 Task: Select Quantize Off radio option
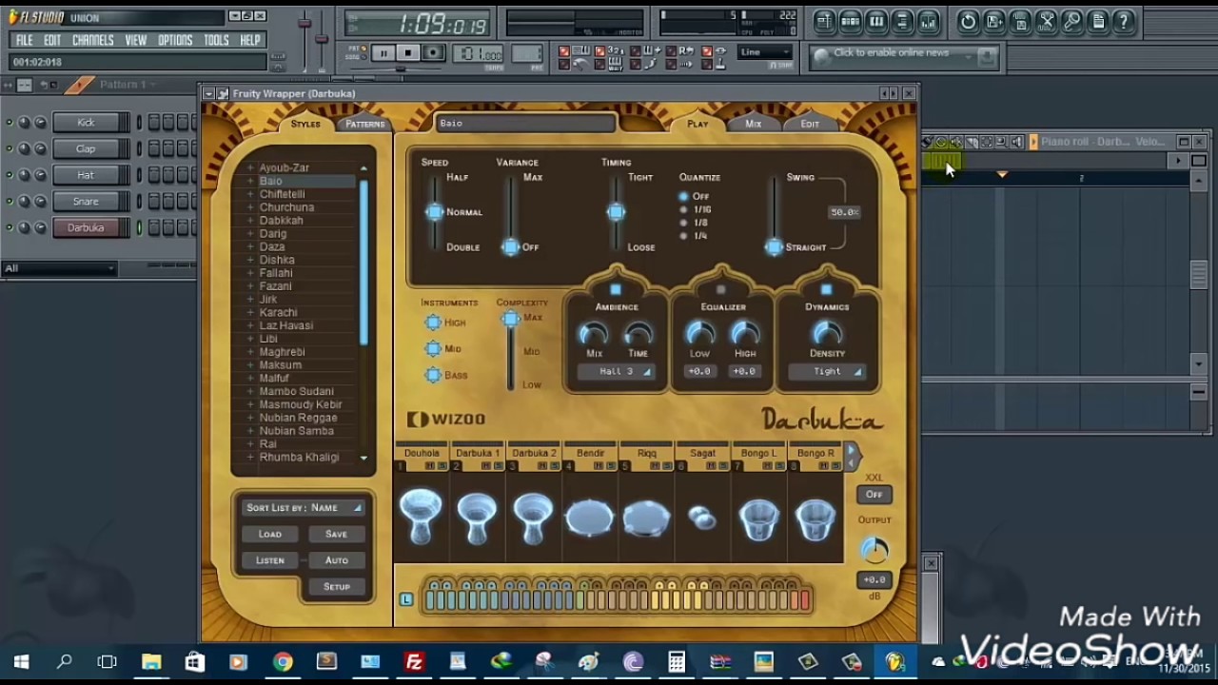tap(684, 197)
